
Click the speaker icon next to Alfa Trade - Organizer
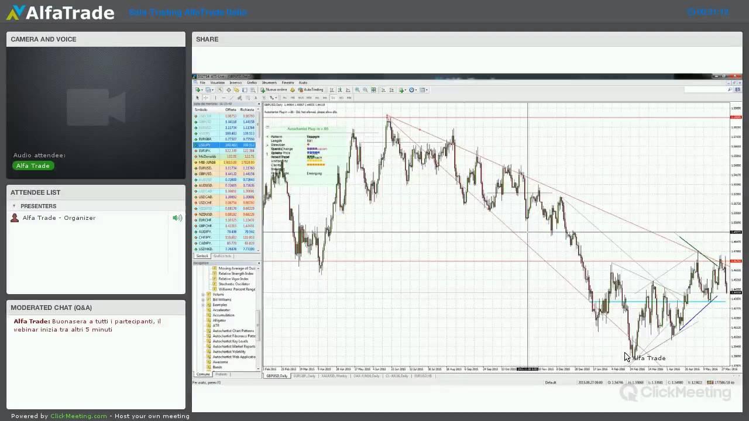tap(177, 218)
